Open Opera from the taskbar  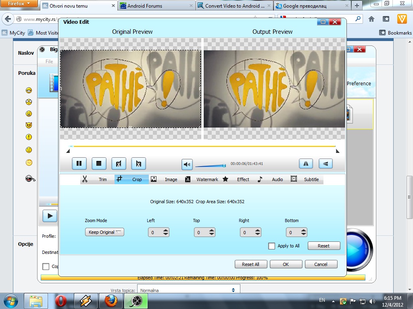[x=61, y=301]
